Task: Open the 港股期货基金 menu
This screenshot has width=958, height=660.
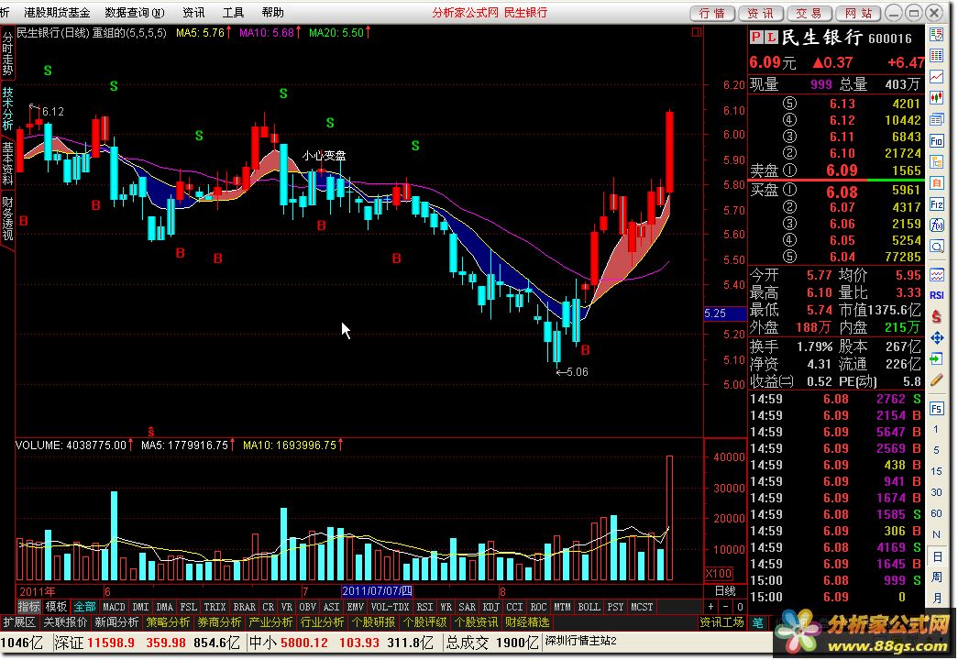Action: click(x=57, y=12)
